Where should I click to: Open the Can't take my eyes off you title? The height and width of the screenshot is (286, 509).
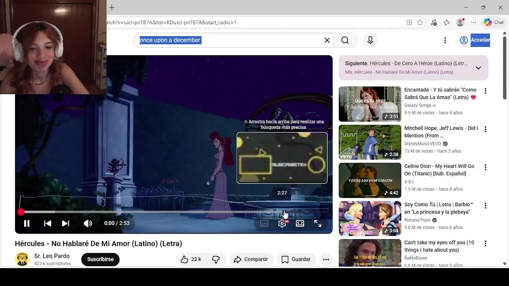pos(439,246)
